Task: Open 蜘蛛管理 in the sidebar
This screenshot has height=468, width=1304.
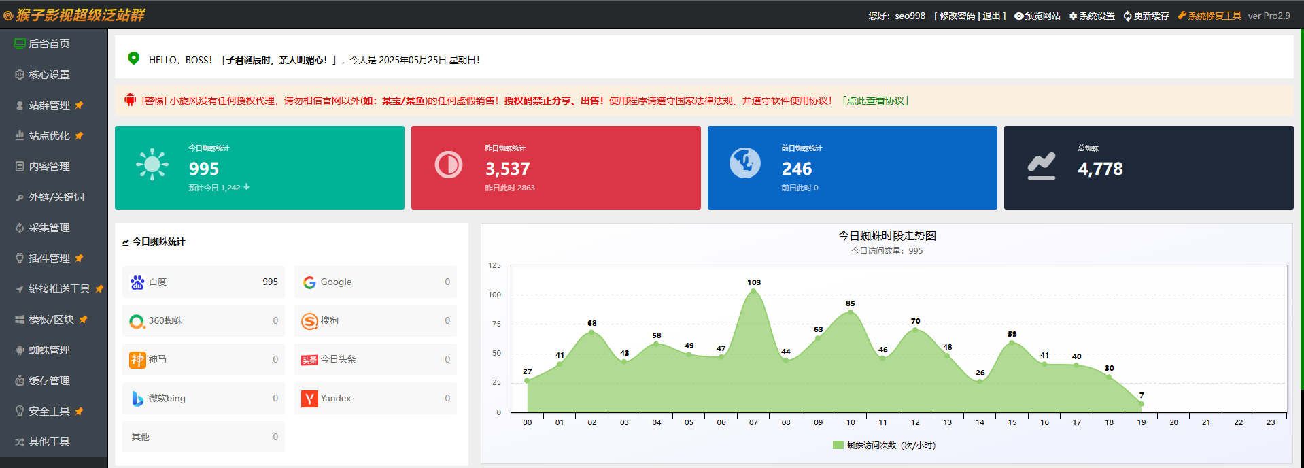Action: [x=49, y=350]
